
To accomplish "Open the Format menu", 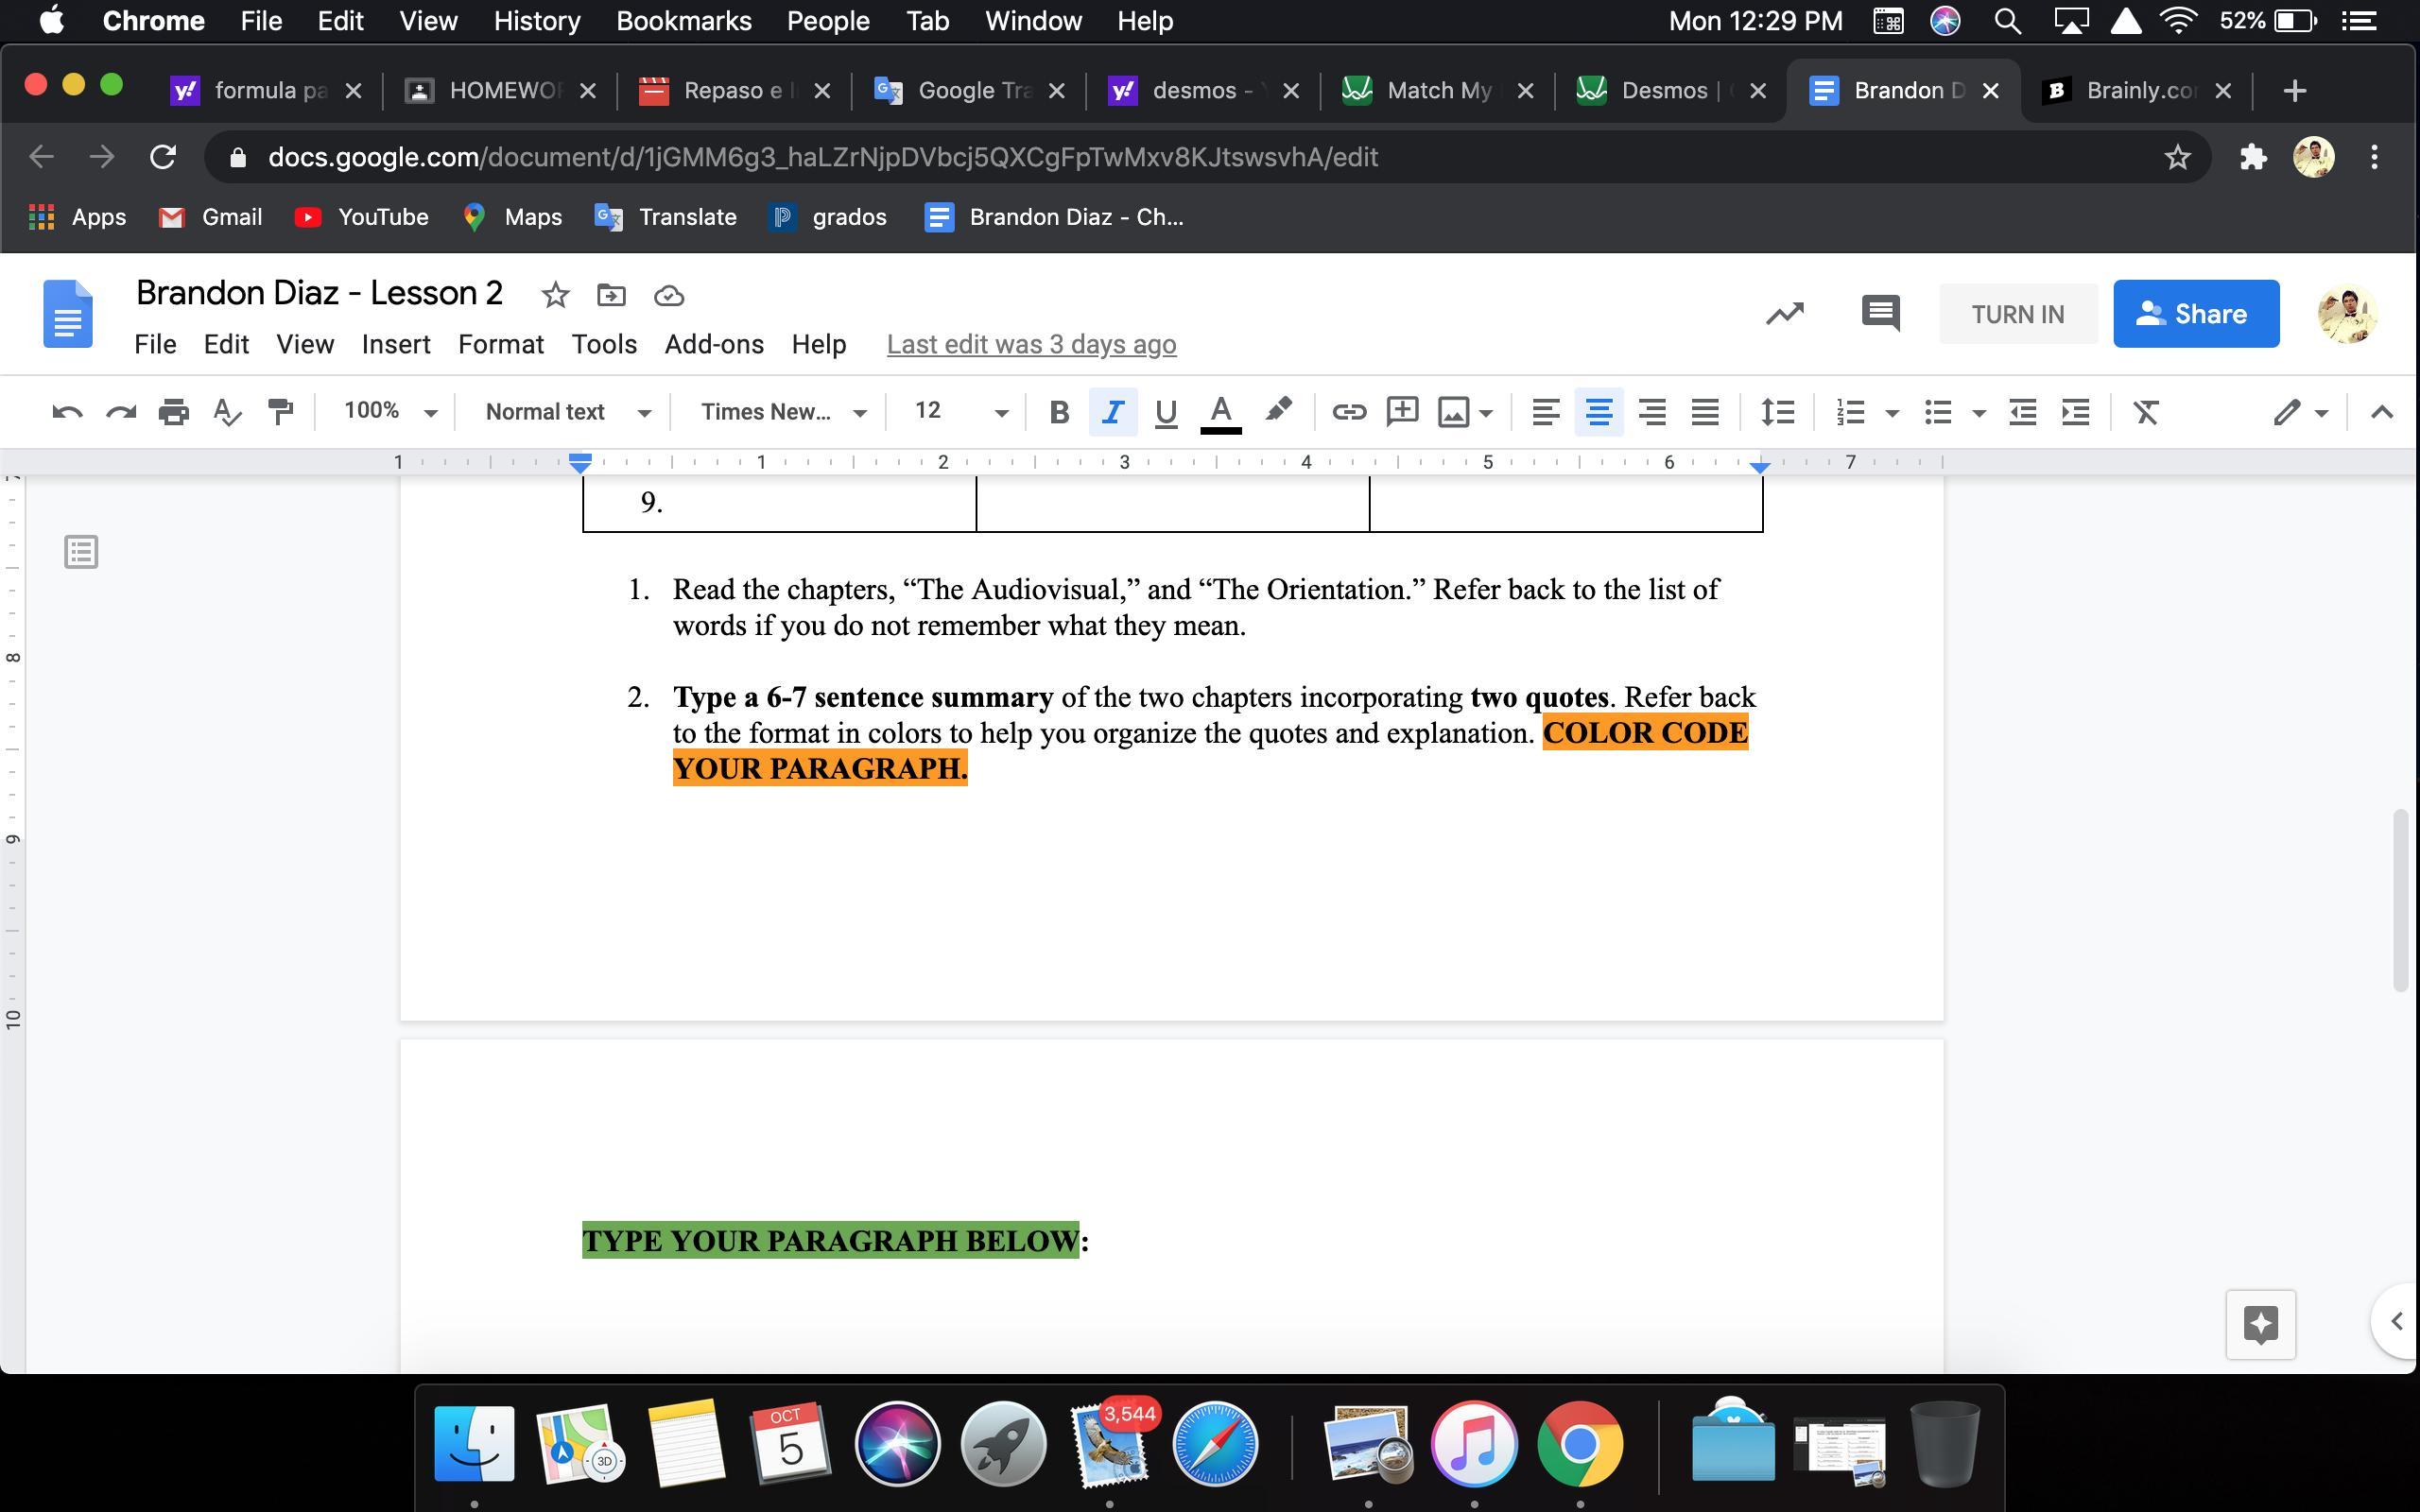I will (500, 344).
